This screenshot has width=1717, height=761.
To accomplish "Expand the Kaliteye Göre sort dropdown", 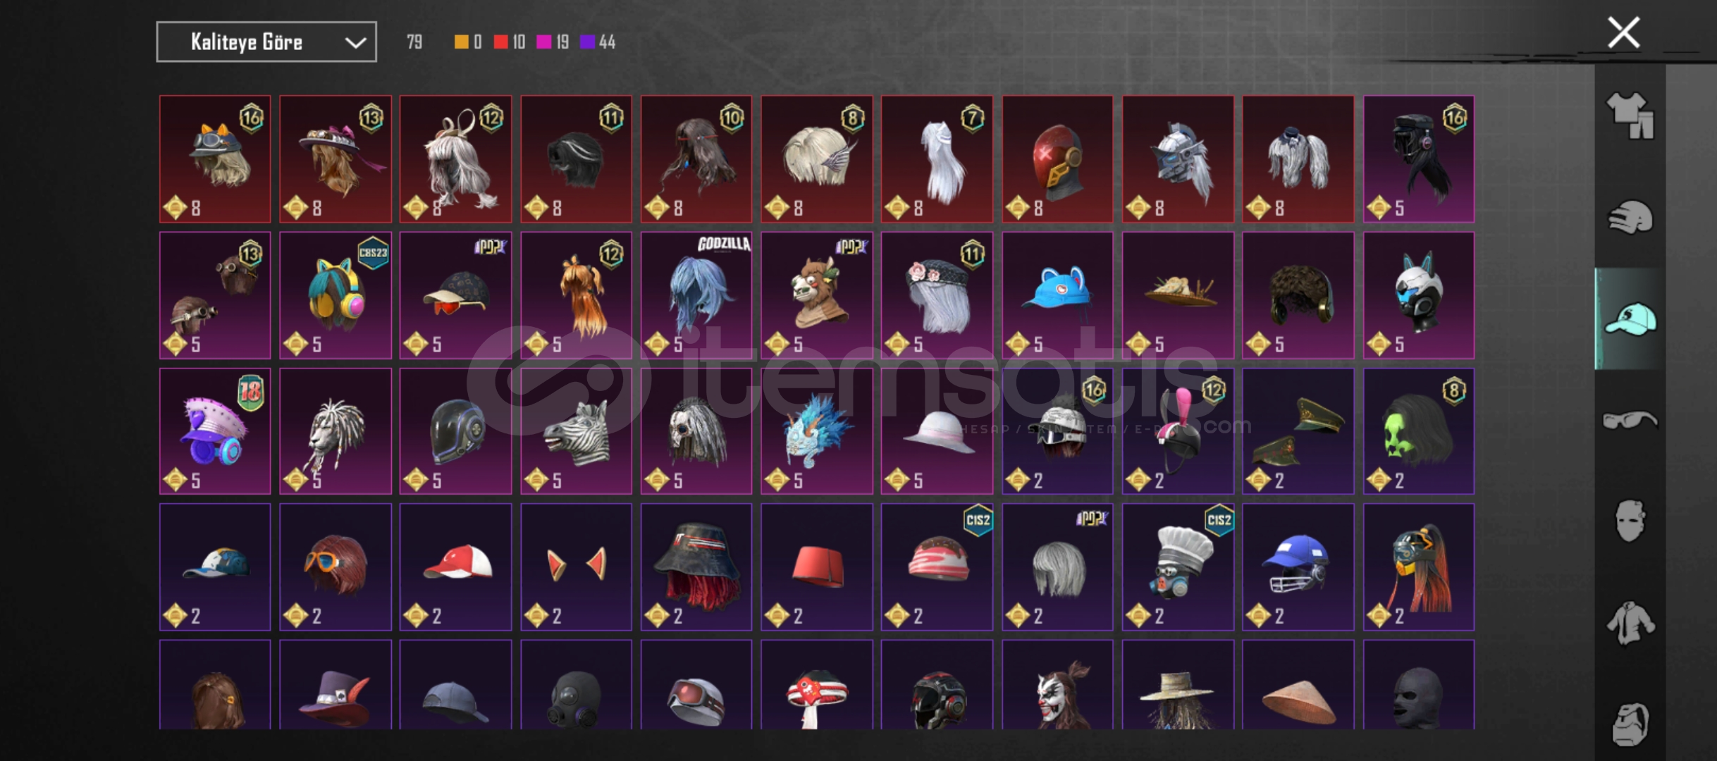I will pyautogui.click(x=266, y=42).
